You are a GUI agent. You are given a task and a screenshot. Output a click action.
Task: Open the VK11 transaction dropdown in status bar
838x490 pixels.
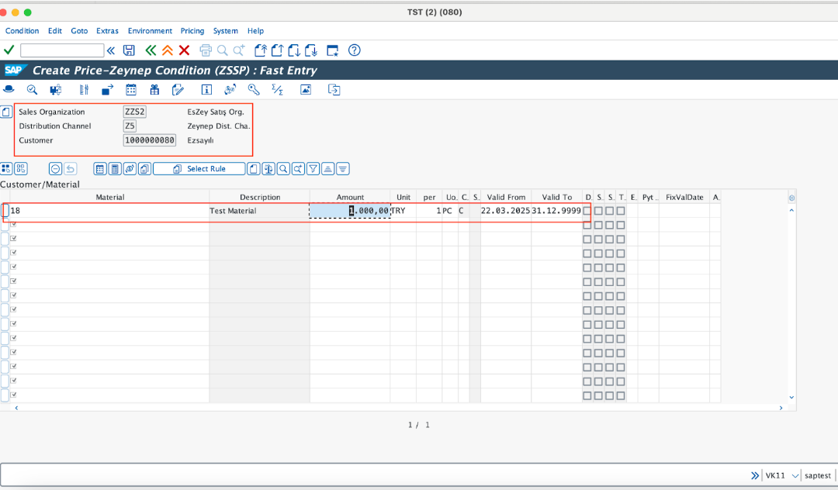[795, 475]
